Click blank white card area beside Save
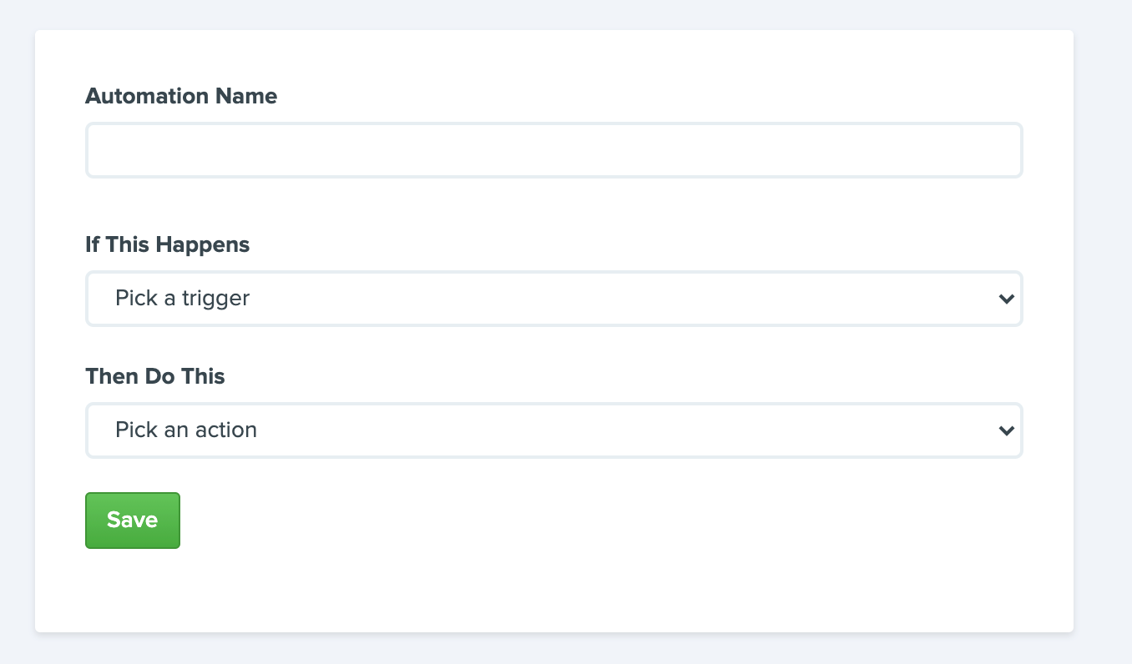1132x664 pixels. point(584,521)
